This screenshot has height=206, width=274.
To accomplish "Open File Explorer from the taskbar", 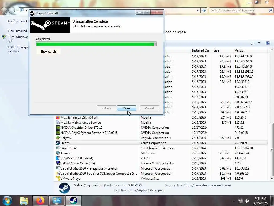I will point(24,201).
